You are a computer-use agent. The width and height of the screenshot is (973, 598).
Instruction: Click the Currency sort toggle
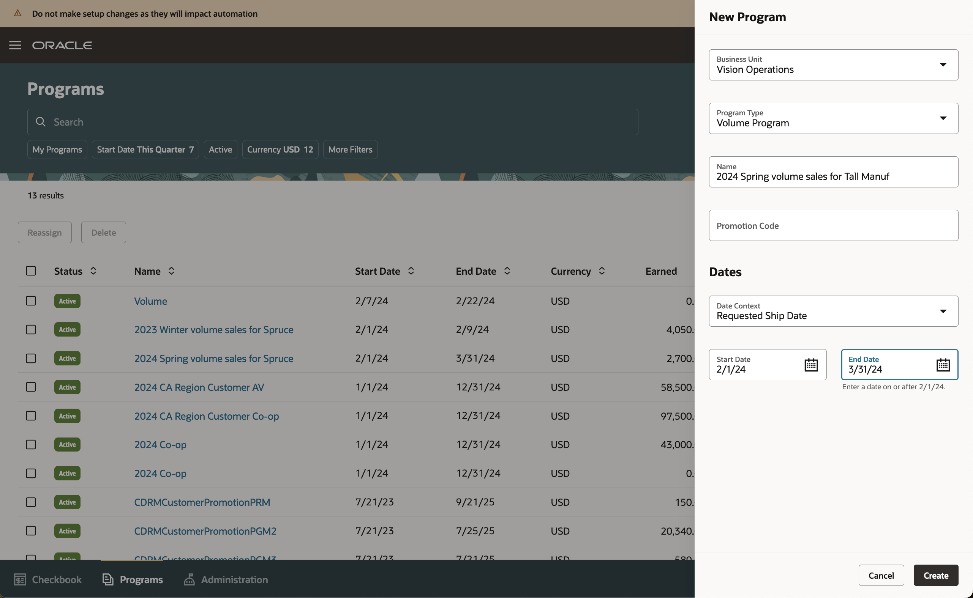[602, 271]
